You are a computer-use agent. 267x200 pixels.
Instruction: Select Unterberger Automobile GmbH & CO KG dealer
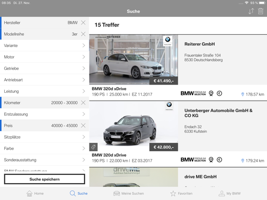pos(219,113)
